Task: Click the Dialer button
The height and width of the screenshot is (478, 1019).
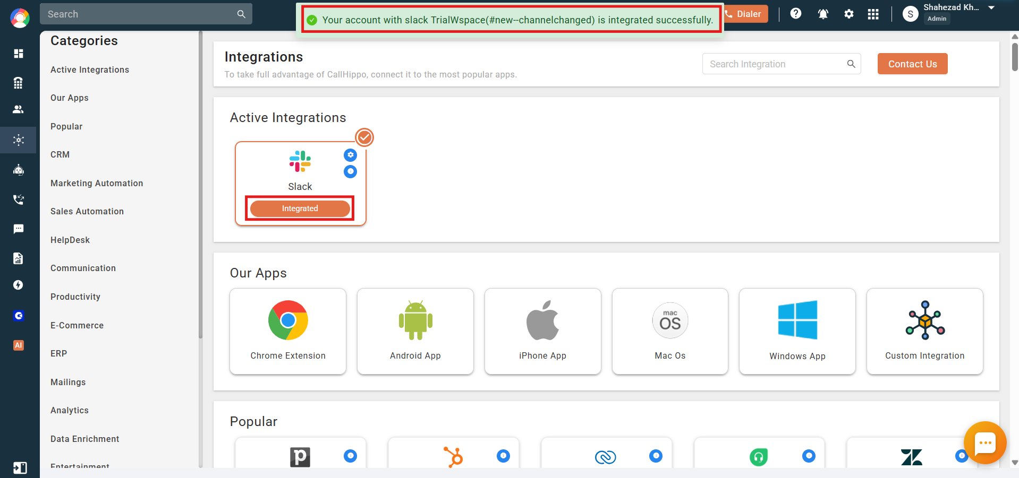Action: tap(745, 14)
